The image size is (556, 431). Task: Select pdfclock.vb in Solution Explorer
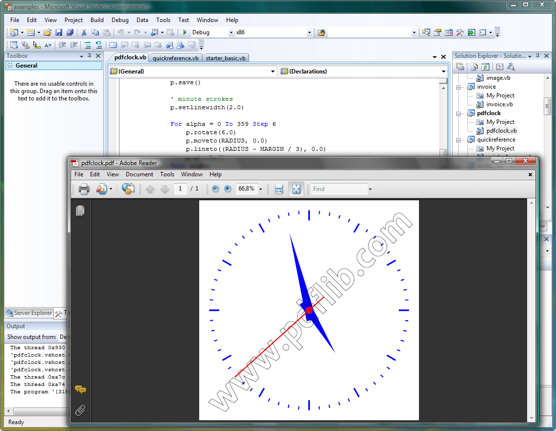[501, 130]
